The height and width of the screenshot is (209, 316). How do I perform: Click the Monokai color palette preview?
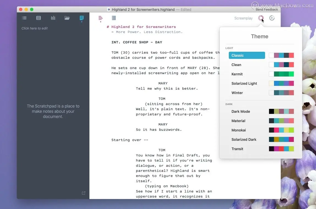click(x=281, y=130)
